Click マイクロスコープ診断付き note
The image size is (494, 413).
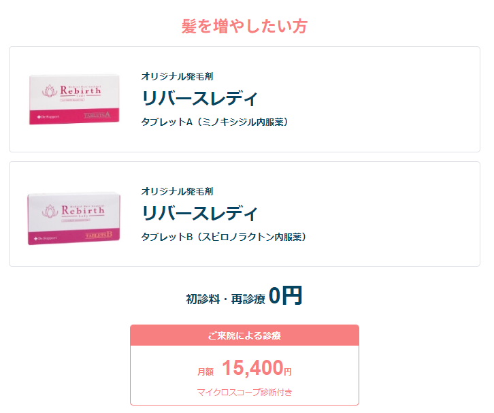[244, 392]
